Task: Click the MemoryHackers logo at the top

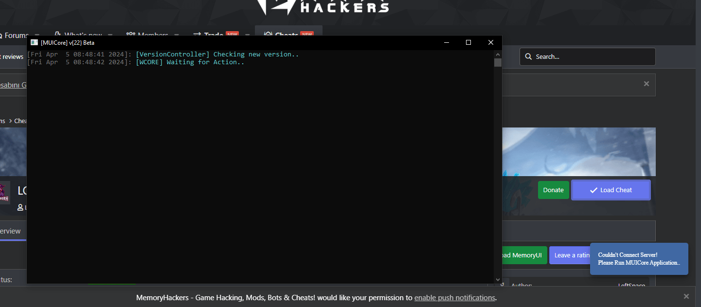Action: click(323, 7)
